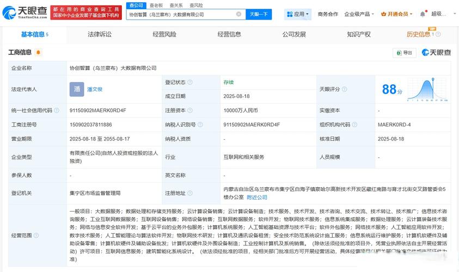Click the orange alert icon beside 工商信息
Screen dimensions: 459x272
coord(38,52)
